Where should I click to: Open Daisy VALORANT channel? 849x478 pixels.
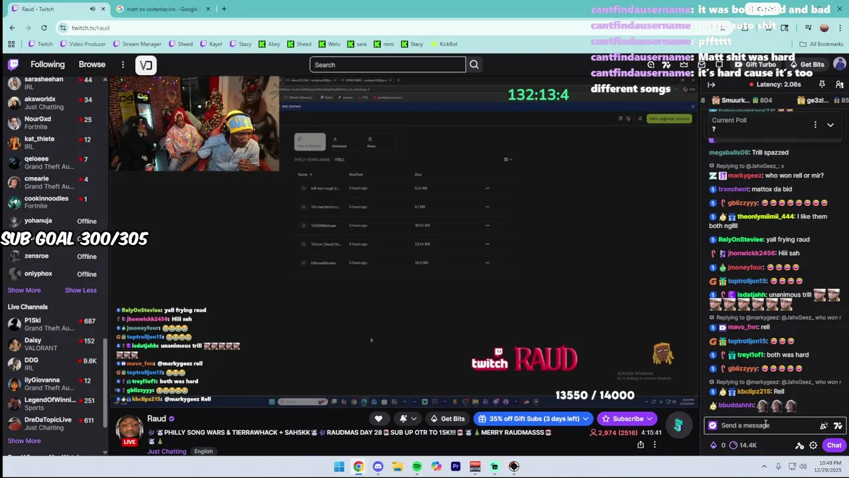(x=54, y=345)
